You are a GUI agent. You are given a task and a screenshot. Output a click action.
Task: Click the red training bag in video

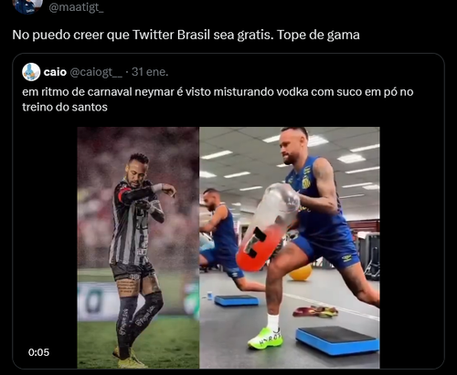click(x=260, y=247)
